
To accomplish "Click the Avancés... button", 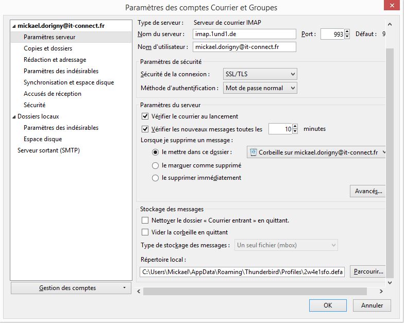I will pyautogui.click(x=368, y=191).
